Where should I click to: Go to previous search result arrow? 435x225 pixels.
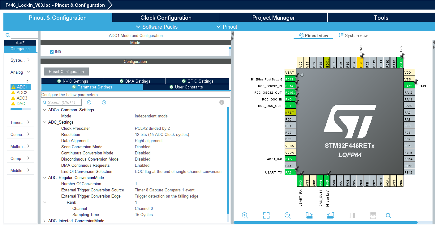coord(89,102)
